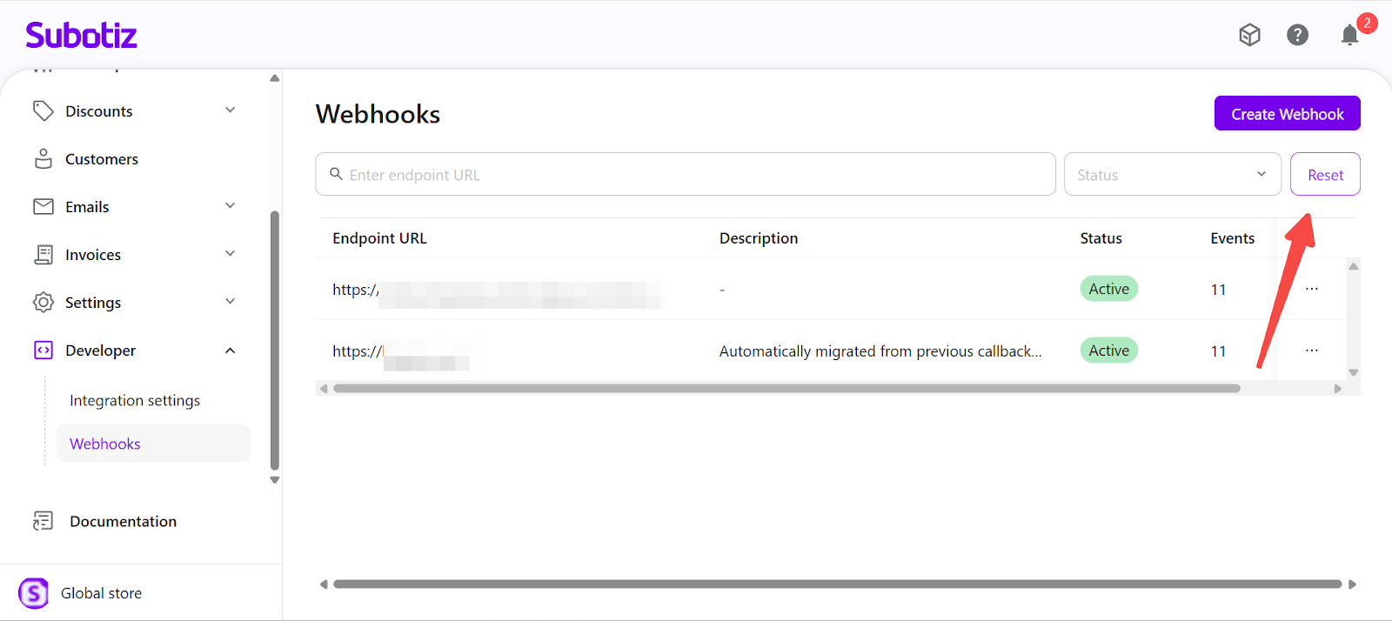The image size is (1392, 621).
Task: Open more options for second webhook row
Action: pyautogui.click(x=1311, y=351)
